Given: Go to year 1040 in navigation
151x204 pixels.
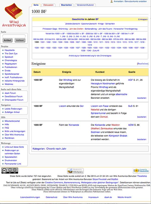Looking at the screenshot, I should point(89,50).
